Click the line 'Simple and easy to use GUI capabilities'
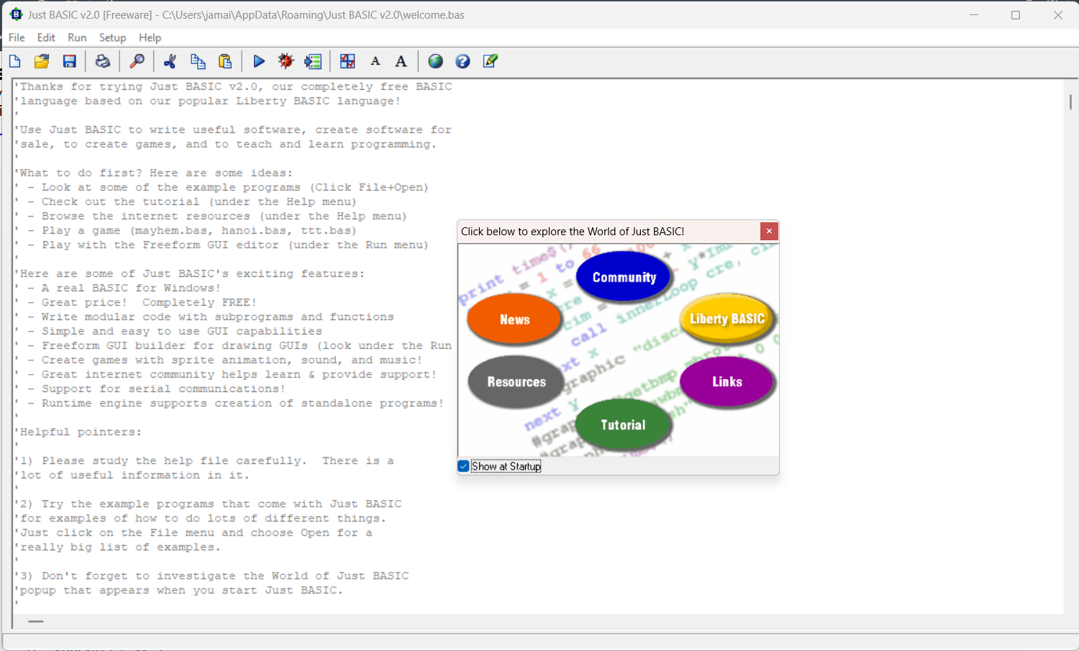The height and width of the screenshot is (651, 1079). coord(168,332)
